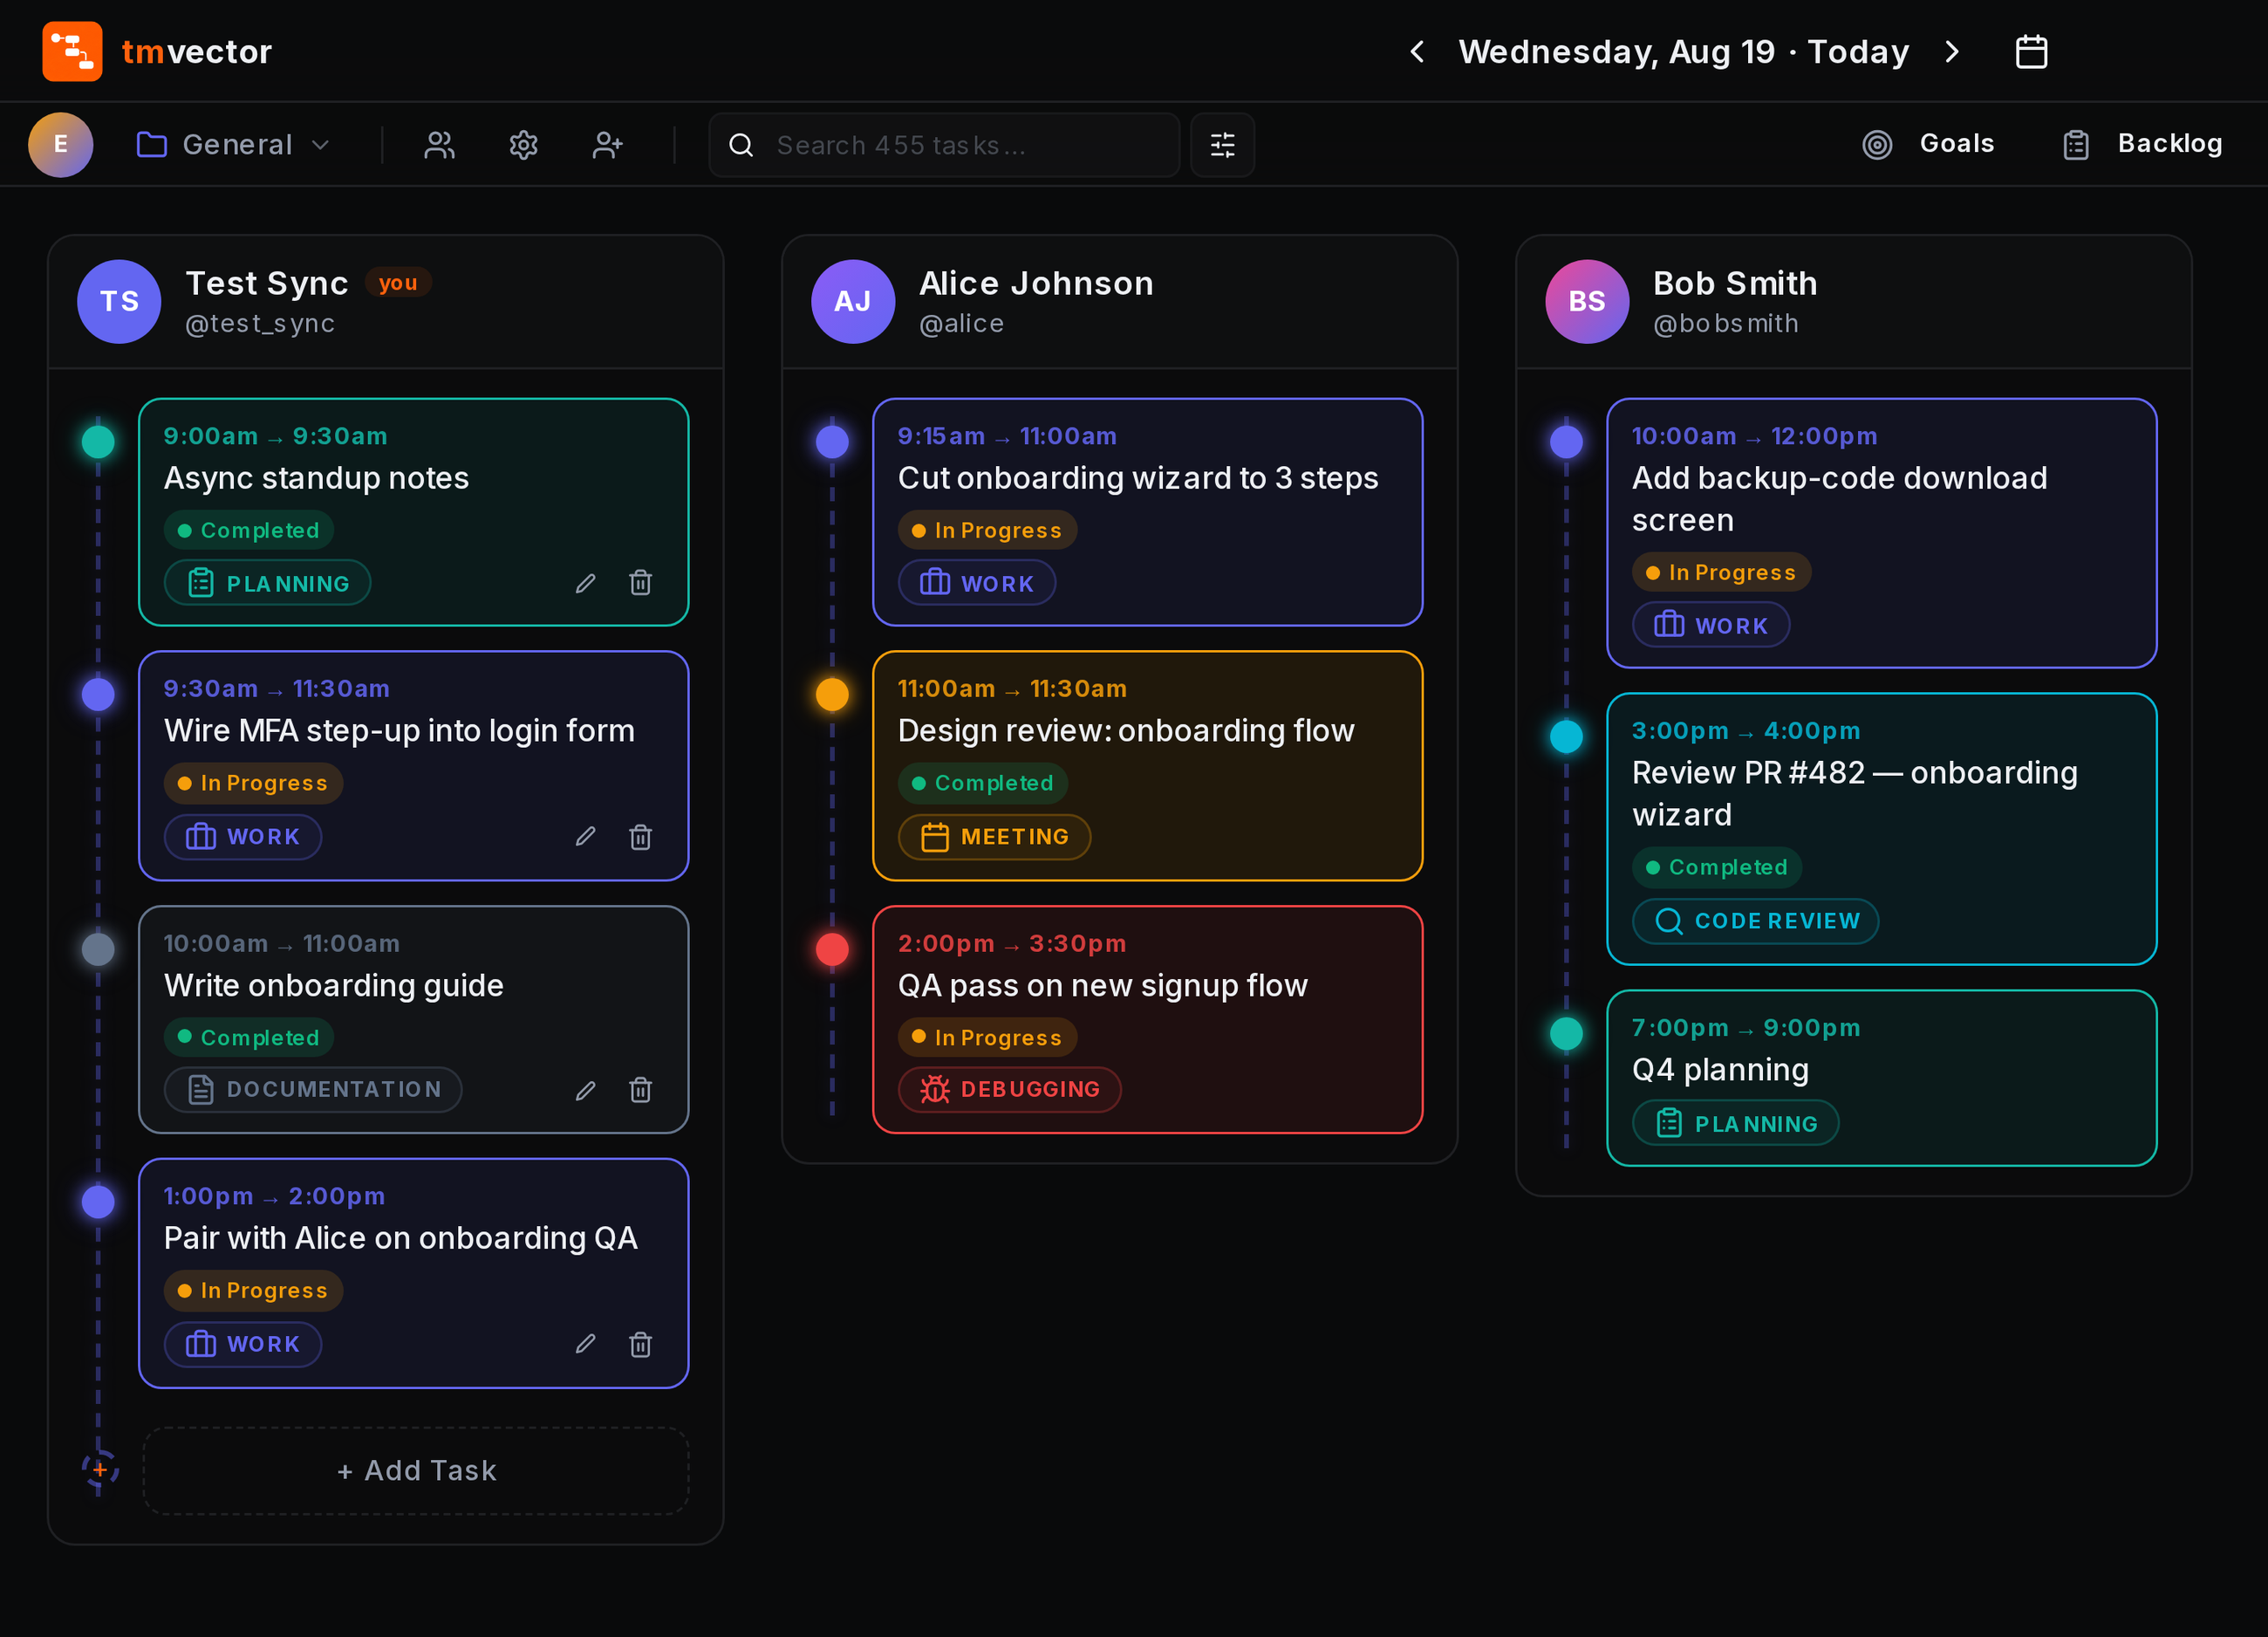
Task: Open the E user avatar menu
Action: pos(60,144)
